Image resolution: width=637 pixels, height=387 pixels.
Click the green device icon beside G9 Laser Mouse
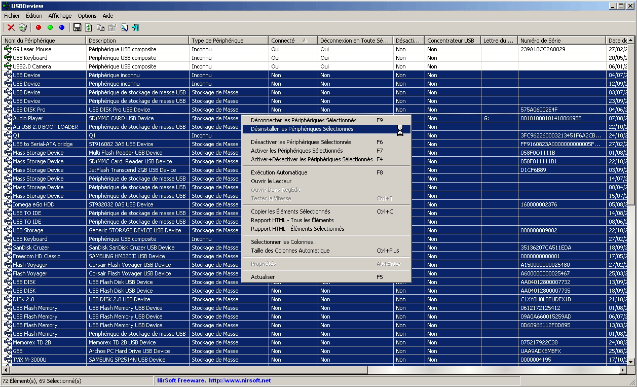8,49
